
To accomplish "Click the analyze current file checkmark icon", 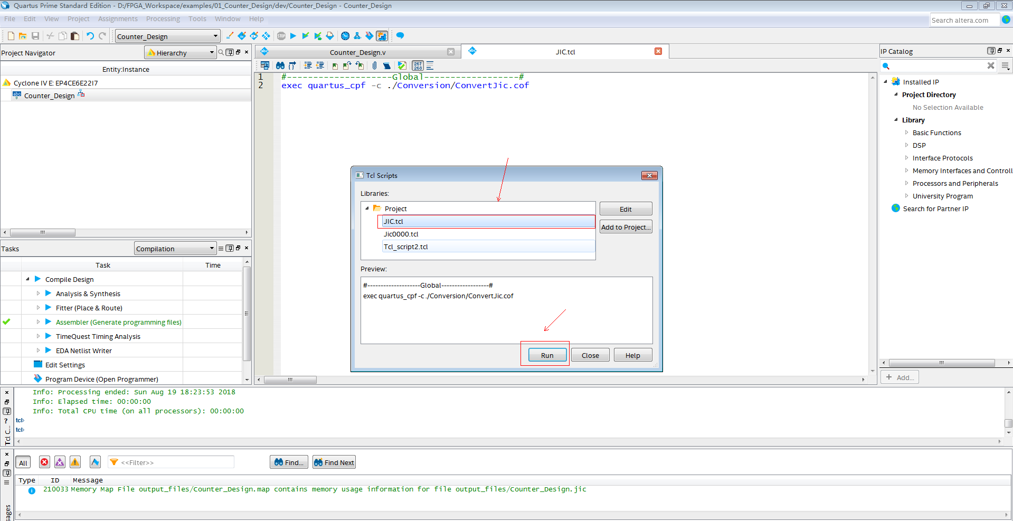I will [x=402, y=65].
